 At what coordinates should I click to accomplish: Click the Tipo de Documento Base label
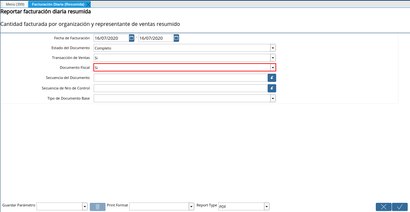(x=68, y=98)
